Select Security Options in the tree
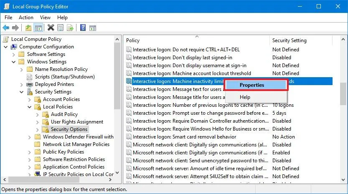 [69, 129]
